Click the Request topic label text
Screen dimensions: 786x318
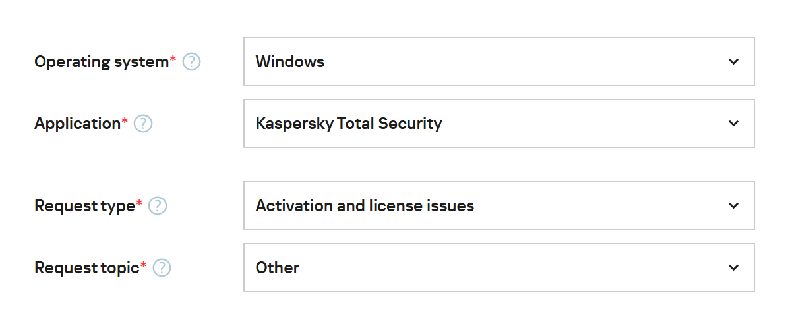(86, 268)
